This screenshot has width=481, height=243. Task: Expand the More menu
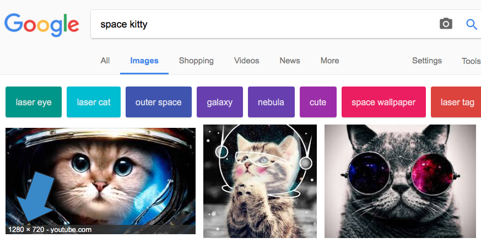[329, 61]
